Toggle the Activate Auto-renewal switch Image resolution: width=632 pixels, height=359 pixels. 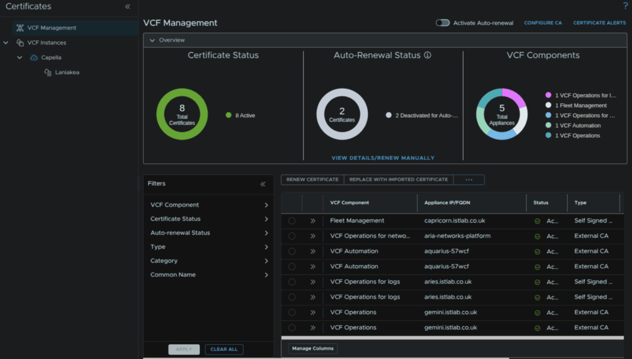point(442,23)
